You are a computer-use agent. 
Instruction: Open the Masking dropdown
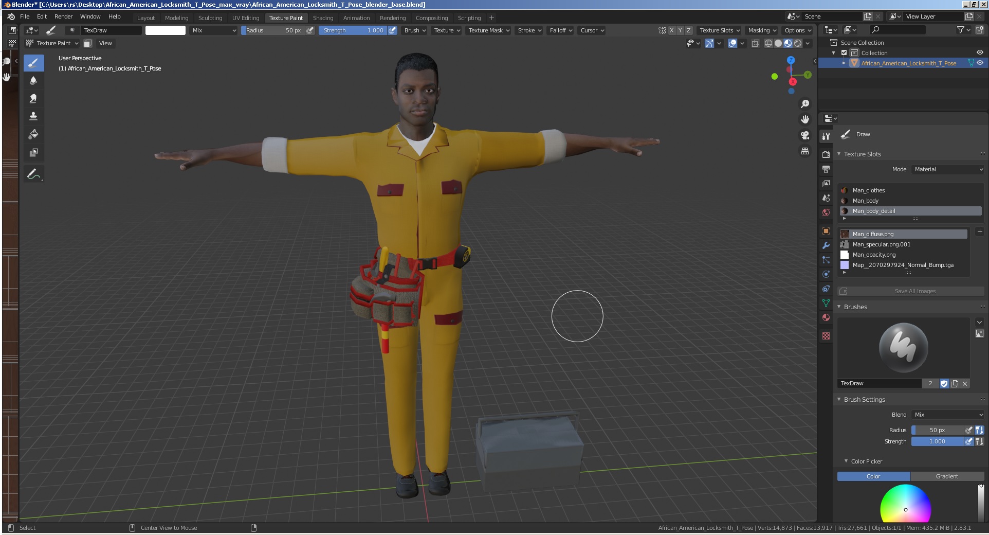pyautogui.click(x=762, y=30)
